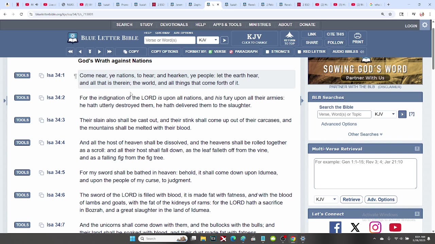The image size is (435, 244).
Task: Click the Return to Top arrow icon
Action: pos(290,35)
